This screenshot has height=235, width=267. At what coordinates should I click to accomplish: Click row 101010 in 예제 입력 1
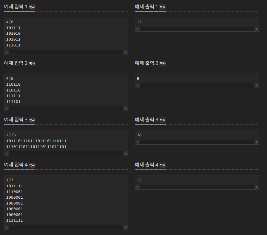point(13,33)
